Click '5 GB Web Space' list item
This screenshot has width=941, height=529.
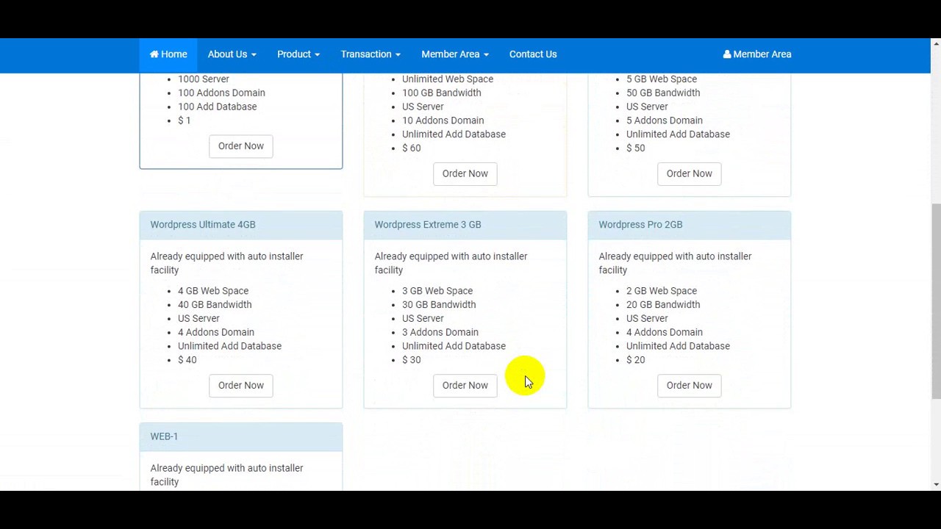coord(662,79)
